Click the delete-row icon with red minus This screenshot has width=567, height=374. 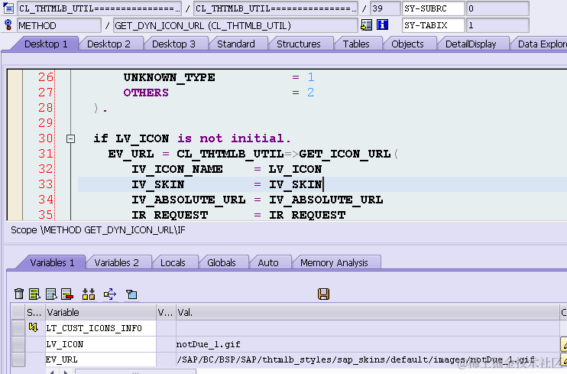(67, 294)
